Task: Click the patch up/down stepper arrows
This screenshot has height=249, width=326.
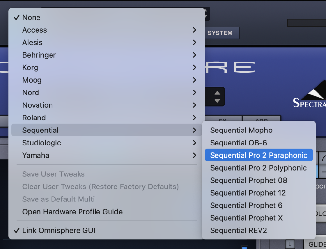Action: coord(217,97)
